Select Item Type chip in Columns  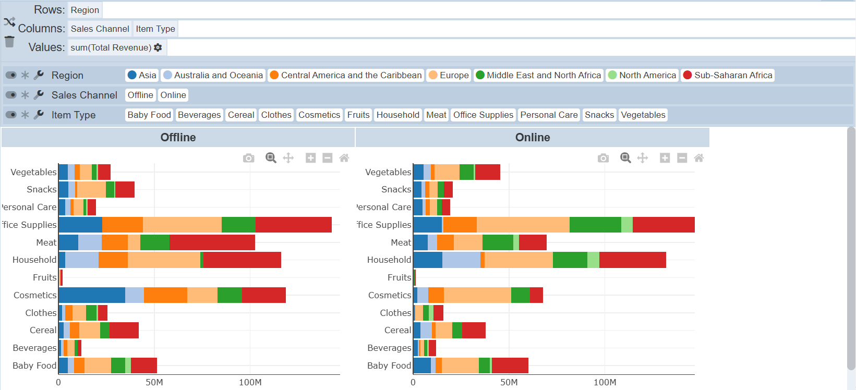click(x=155, y=29)
